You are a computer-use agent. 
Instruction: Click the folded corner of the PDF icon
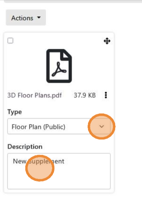coord(66,55)
